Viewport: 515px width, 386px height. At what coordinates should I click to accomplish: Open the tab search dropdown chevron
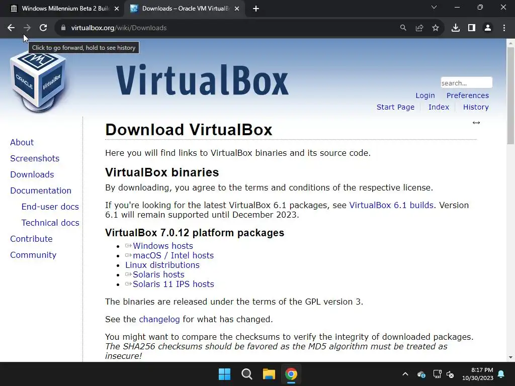pyautogui.click(x=434, y=7)
